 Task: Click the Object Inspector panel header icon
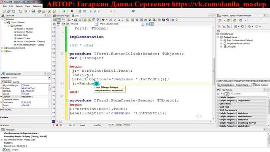[x=3, y=74]
